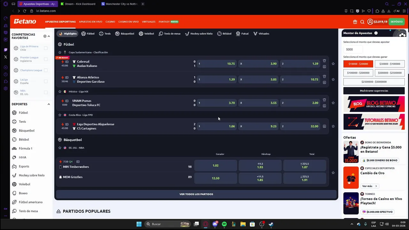Open the Opera extensions puzzle icon
409x230 pixels.
(x=377, y=11)
